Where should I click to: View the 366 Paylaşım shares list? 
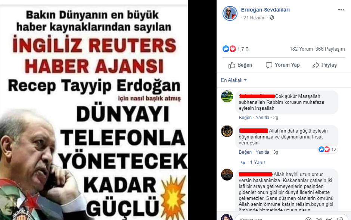coord(330,49)
